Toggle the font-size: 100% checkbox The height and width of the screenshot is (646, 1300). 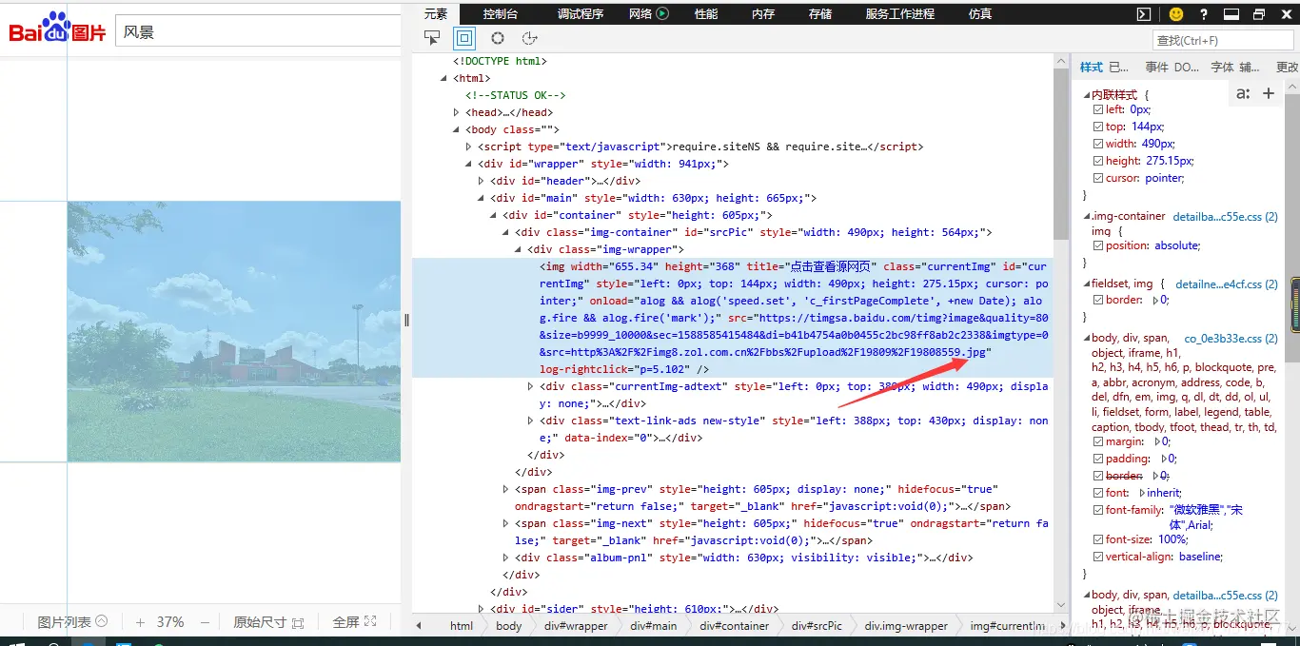1098,539
